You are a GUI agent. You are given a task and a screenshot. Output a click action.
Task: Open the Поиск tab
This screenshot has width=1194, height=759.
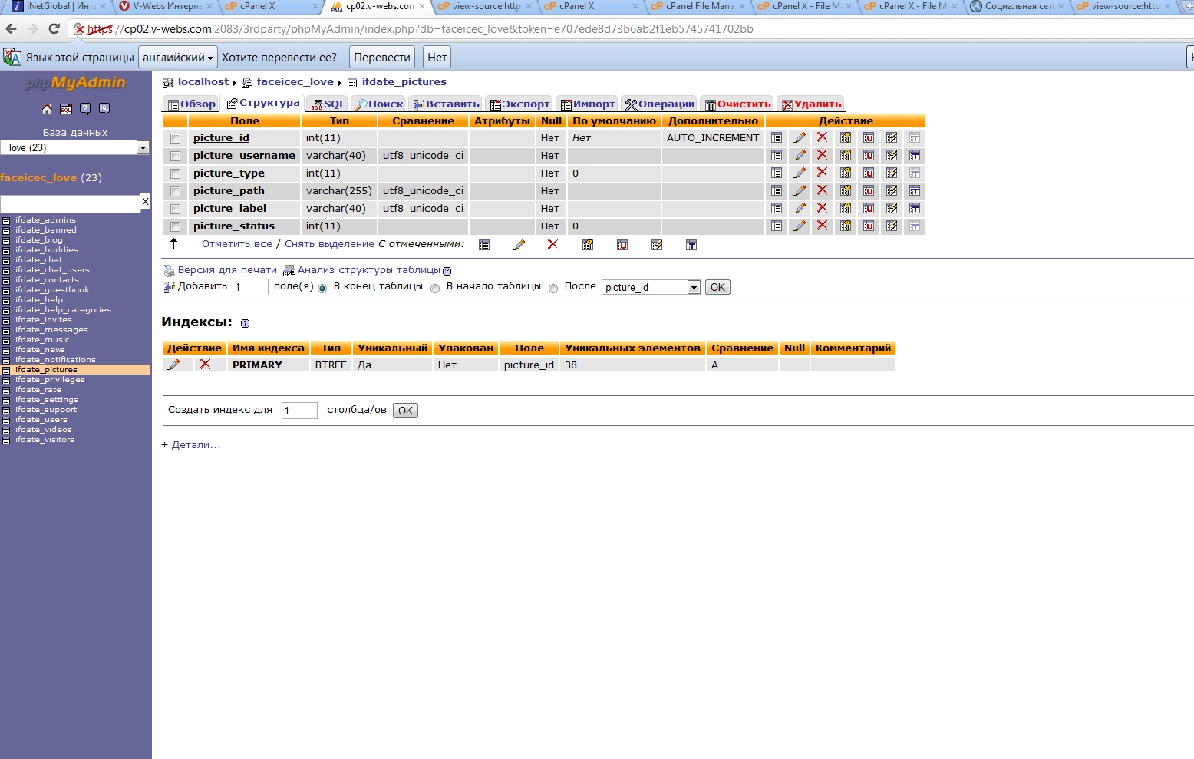click(x=379, y=104)
